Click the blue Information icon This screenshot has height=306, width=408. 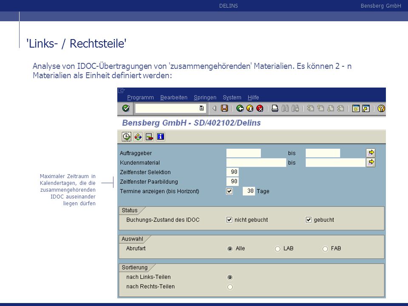[x=161, y=136]
